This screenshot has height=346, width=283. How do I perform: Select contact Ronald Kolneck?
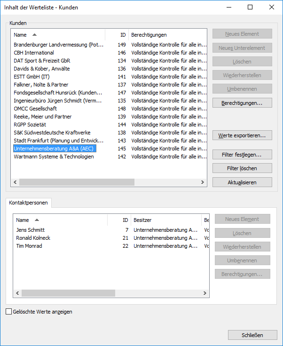33,238
